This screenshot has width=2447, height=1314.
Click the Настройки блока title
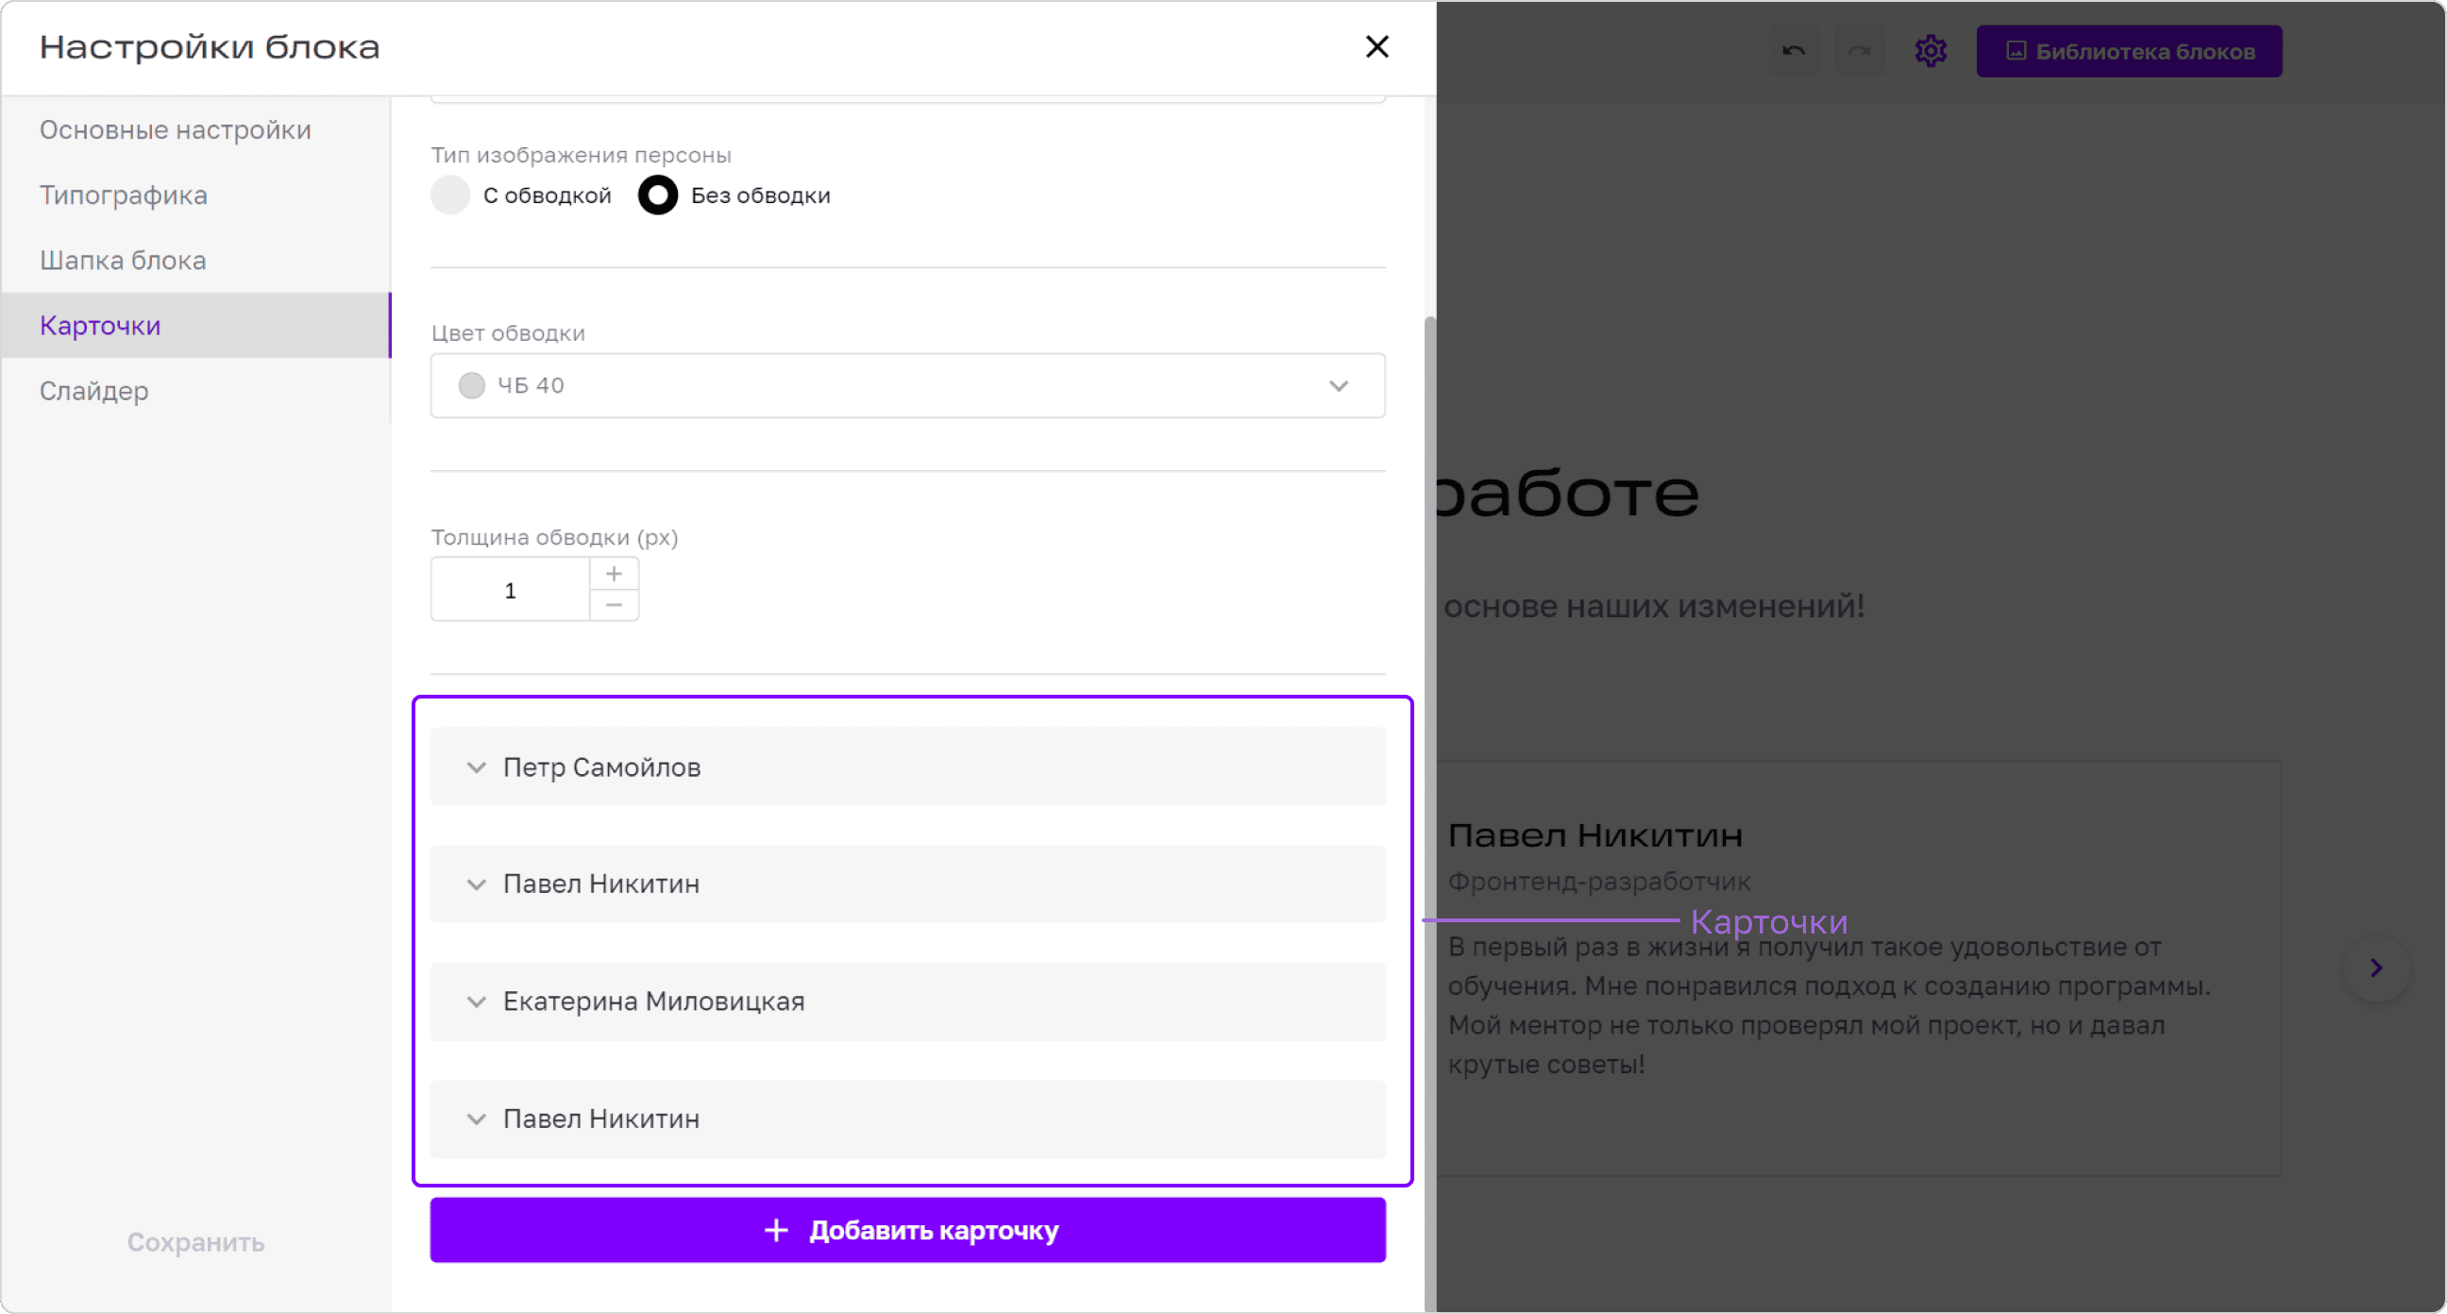tap(209, 46)
